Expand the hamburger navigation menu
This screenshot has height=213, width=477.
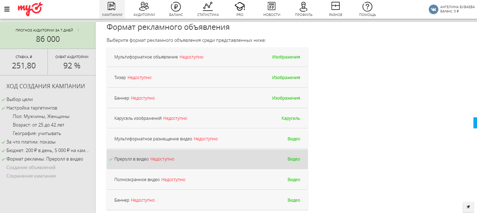click(x=6, y=9)
